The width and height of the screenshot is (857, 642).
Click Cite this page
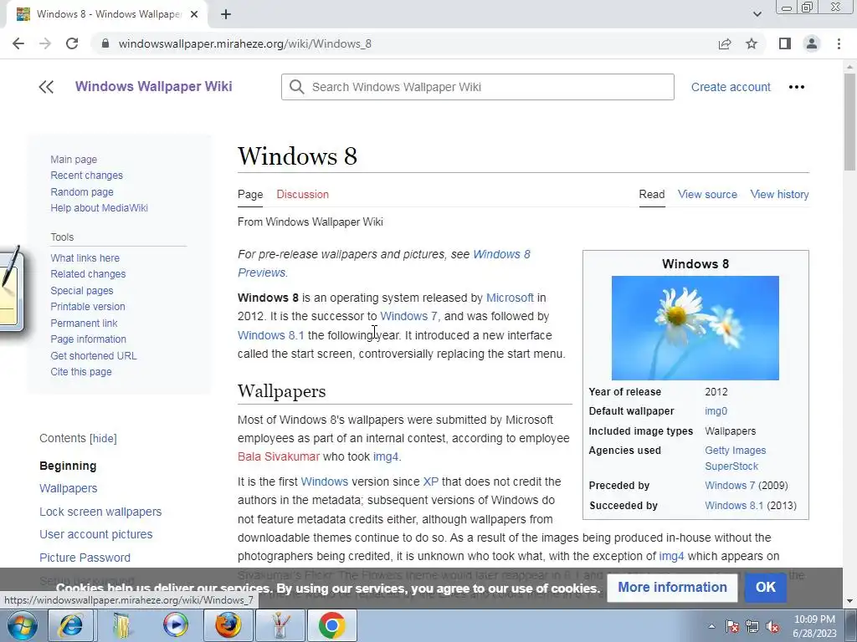pos(81,372)
